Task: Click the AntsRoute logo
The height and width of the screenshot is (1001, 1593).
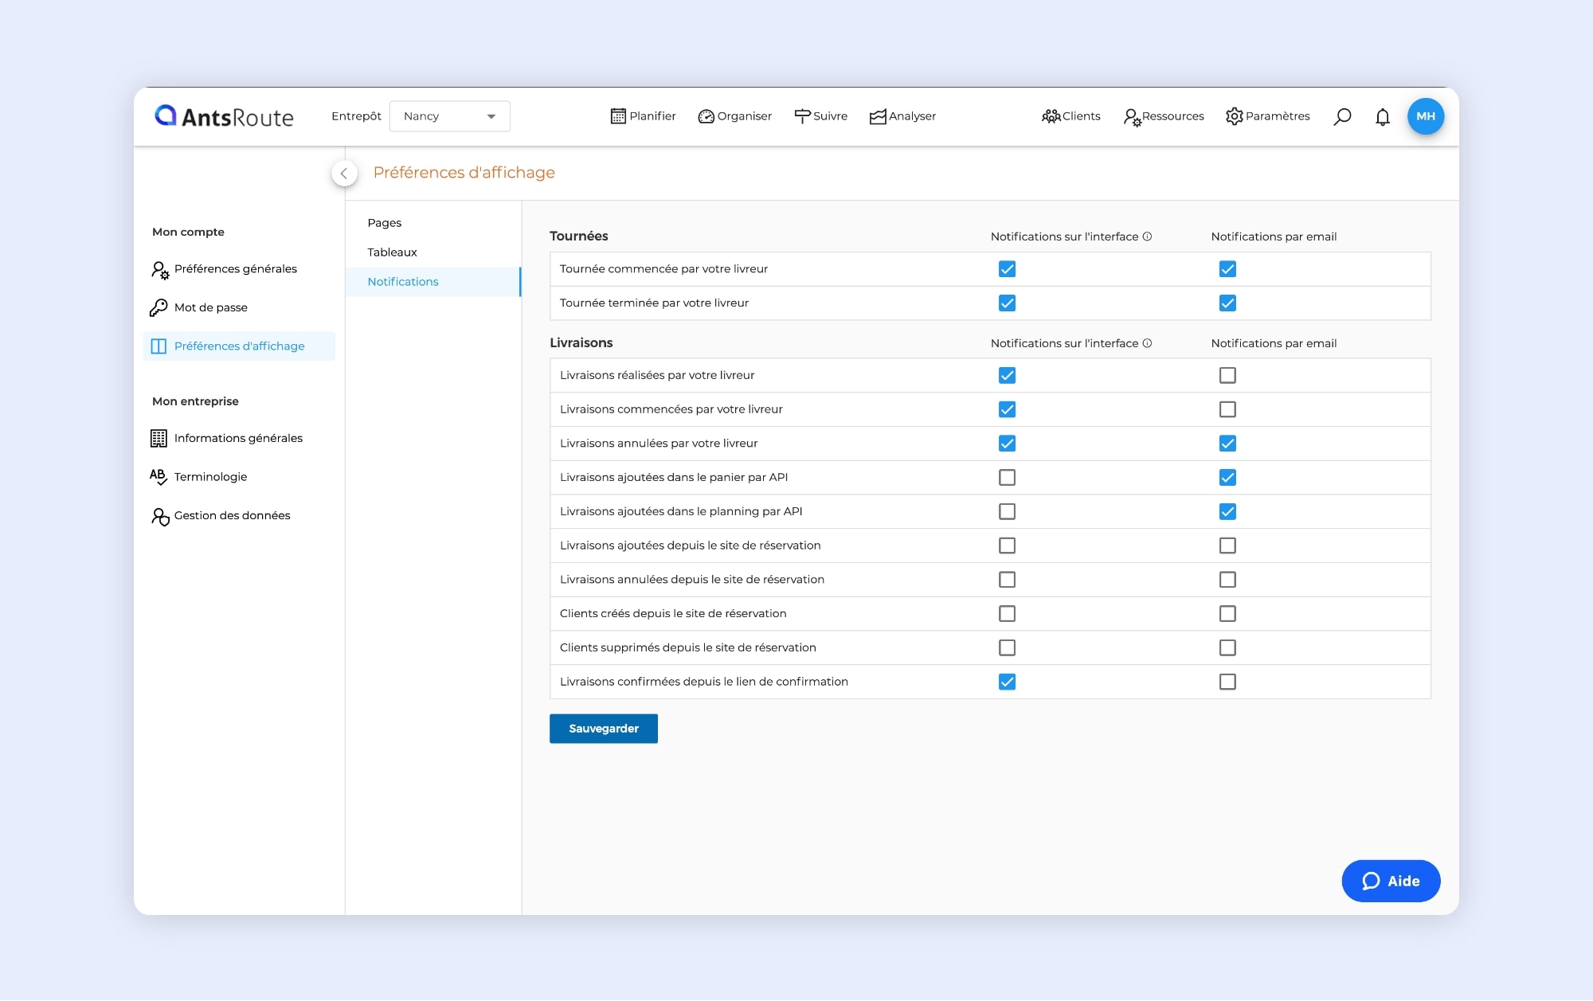Action: 224,116
